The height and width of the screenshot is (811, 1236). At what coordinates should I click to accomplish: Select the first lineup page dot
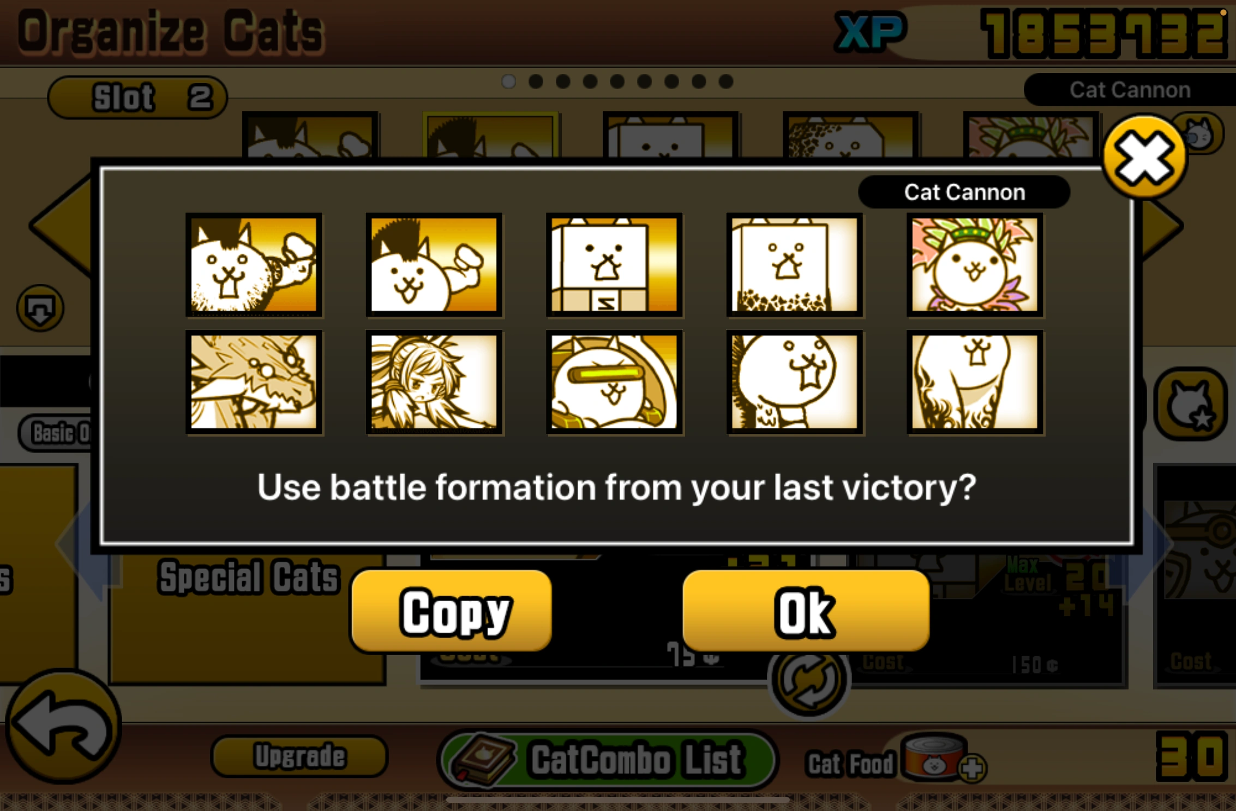pyautogui.click(x=508, y=82)
